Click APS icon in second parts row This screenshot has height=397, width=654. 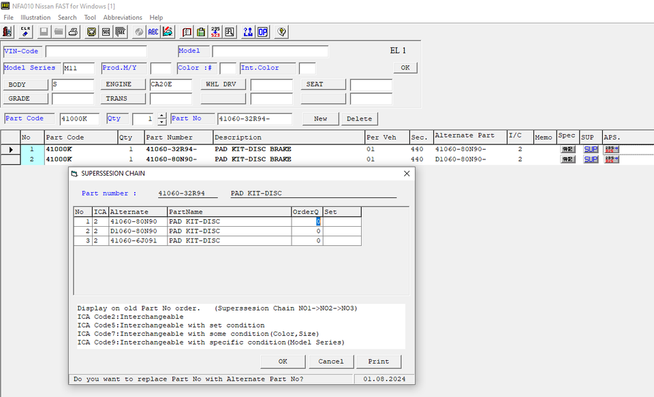[611, 159]
